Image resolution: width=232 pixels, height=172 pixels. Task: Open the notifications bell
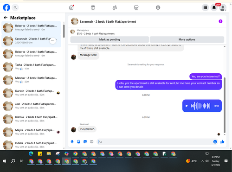[214, 7]
